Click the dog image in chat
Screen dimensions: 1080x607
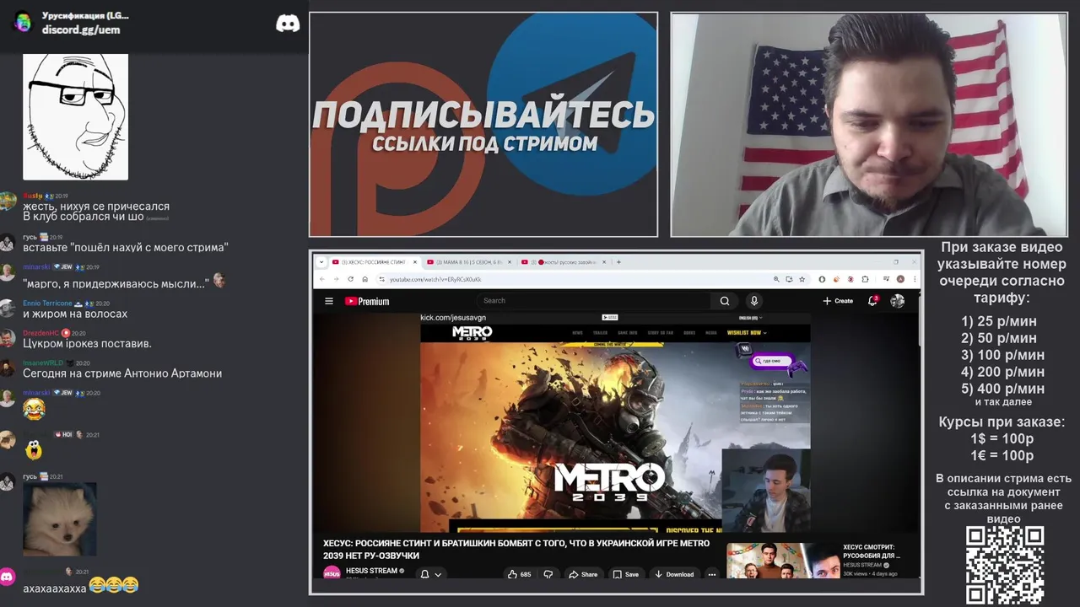60,519
